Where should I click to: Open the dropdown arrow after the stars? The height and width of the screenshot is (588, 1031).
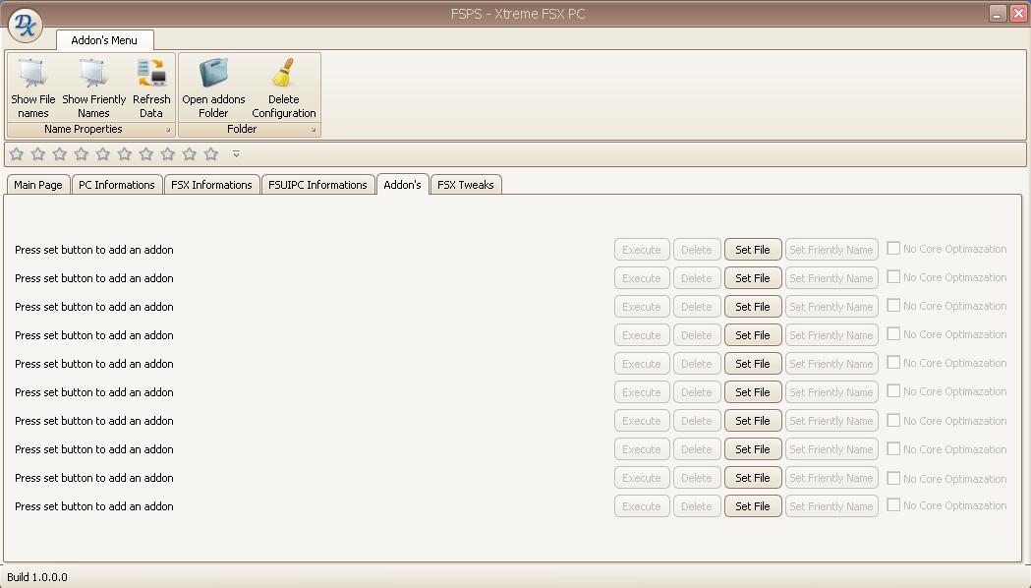[236, 154]
